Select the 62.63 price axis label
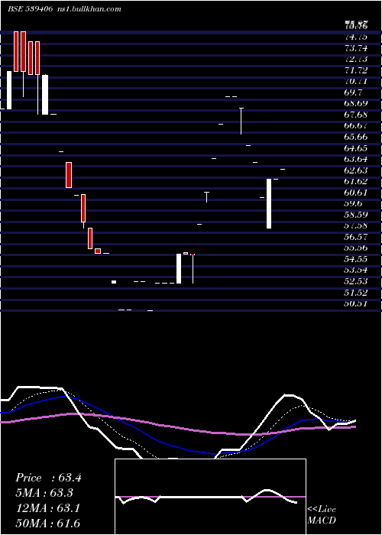Viewport: 382px width, 535px height. coord(356,170)
